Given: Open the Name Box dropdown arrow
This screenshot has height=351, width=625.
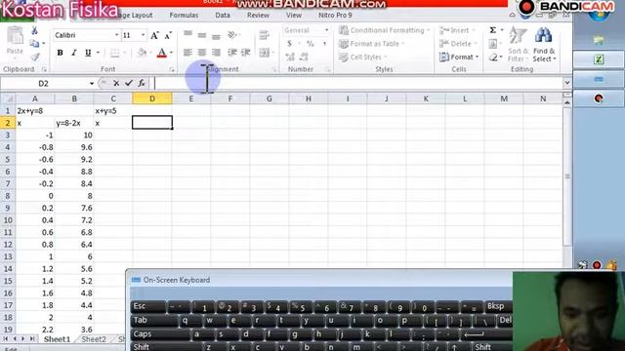Looking at the screenshot, I should coord(92,84).
